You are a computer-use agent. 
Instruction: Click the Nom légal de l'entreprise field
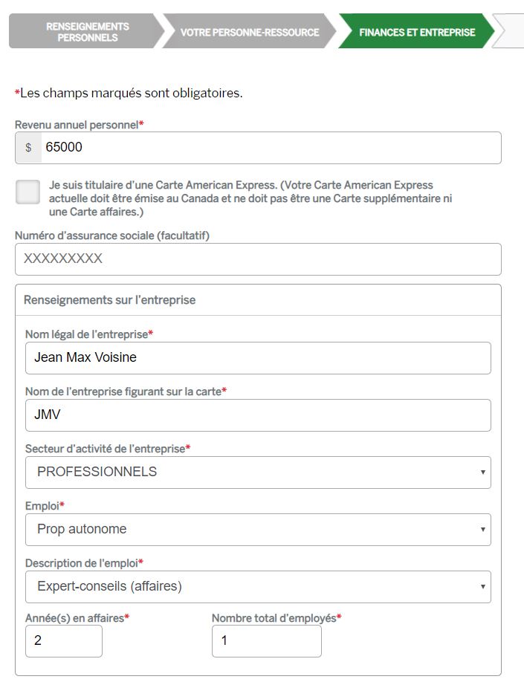coord(257,357)
